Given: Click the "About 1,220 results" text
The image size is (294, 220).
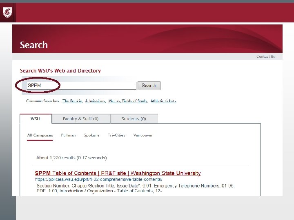Looking at the screenshot, I should pyautogui.click(x=71, y=158).
